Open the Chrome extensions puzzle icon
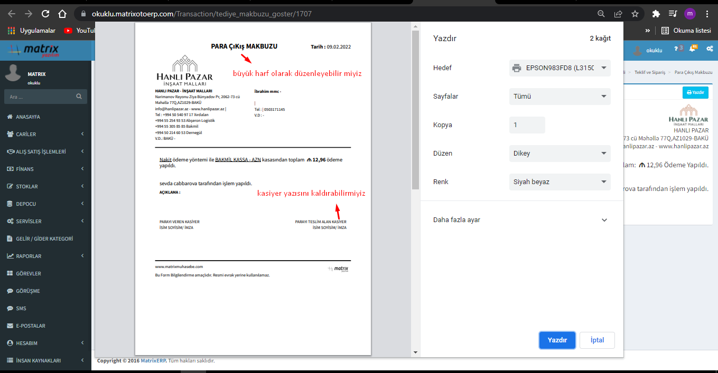718x373 pixels. 656,14
